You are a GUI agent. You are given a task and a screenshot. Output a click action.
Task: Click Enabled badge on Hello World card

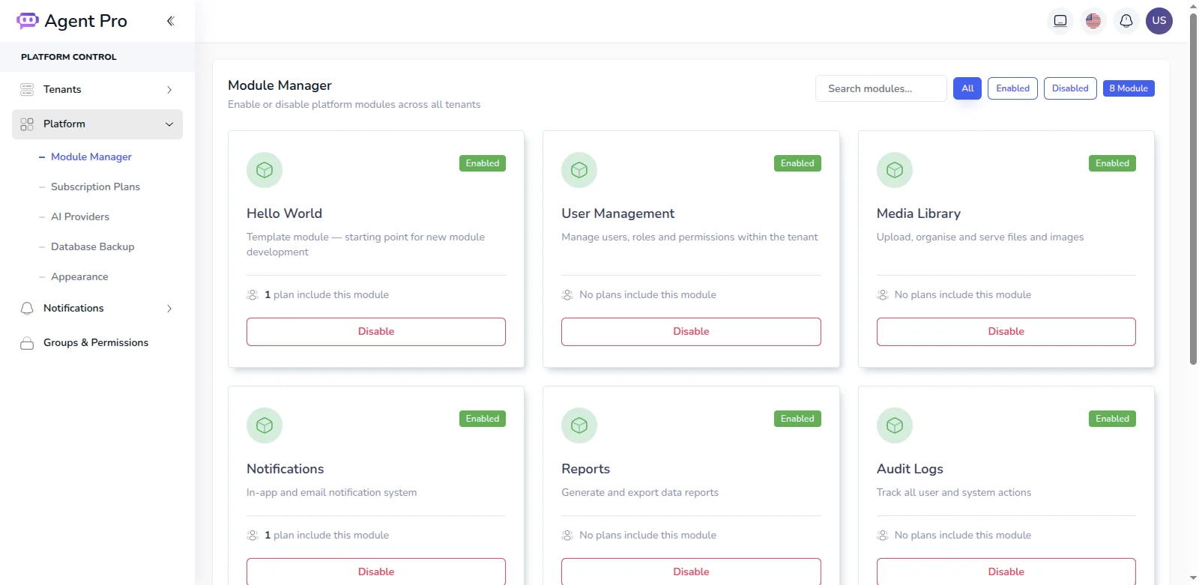coord(483,163)
